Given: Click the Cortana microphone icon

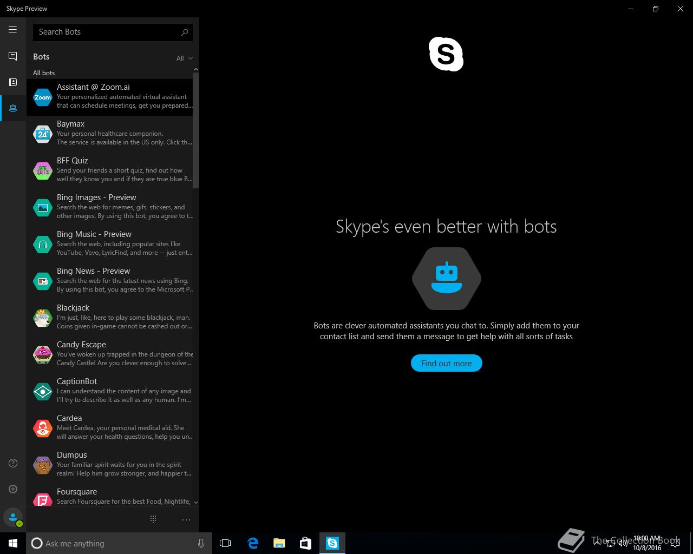Looking at the screenshot, I should pos(201,543).
